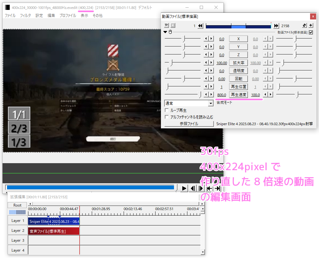This screenshot has width=319, height=258.
Task: Enable the ループ再生 checkbox
Action: (166, 110)
